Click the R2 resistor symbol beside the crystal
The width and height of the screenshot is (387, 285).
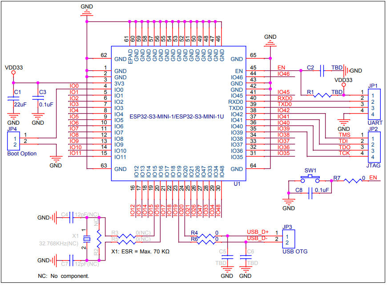click(99, 239)
